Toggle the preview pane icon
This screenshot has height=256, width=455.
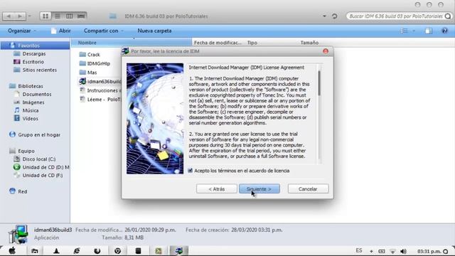tap(428, 31)
